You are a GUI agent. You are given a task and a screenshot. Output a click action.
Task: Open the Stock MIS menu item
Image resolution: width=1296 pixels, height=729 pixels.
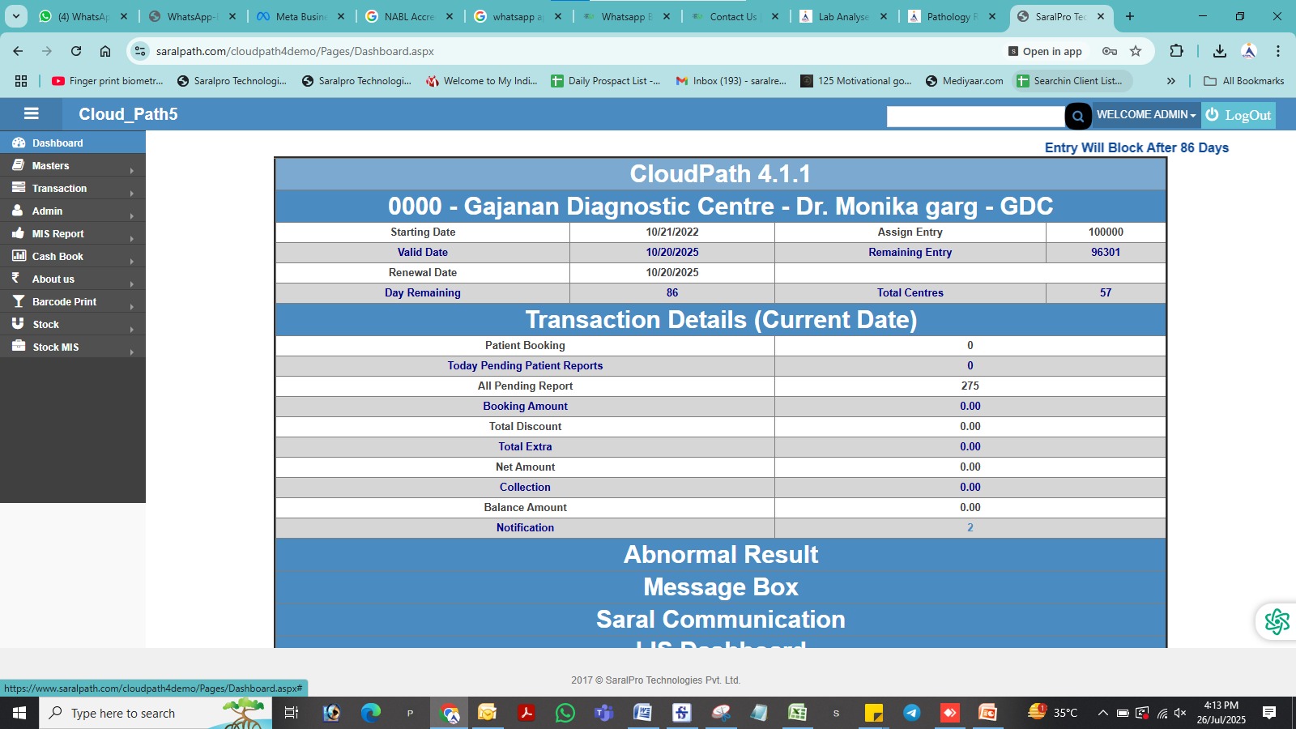73,347
